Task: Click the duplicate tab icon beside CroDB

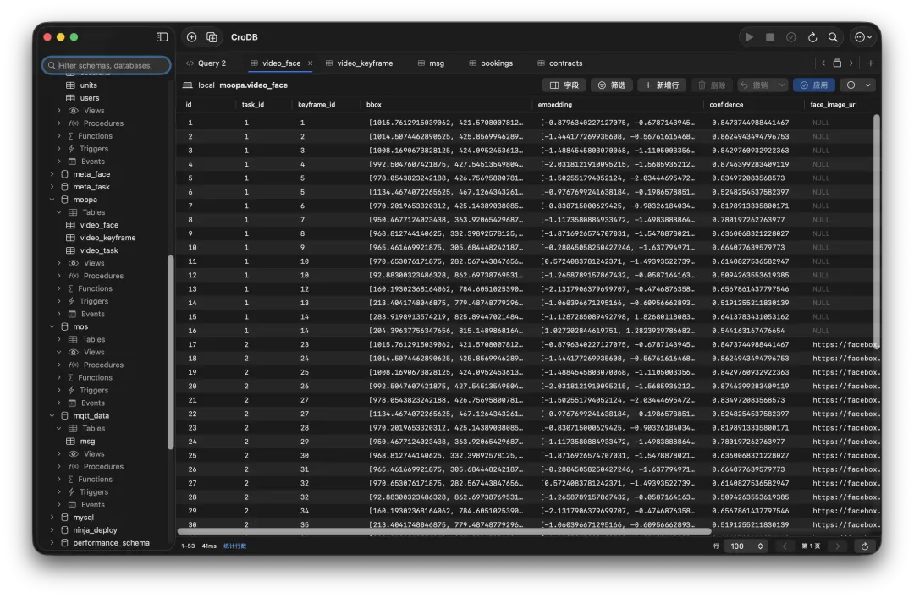Action: point(212,36)
